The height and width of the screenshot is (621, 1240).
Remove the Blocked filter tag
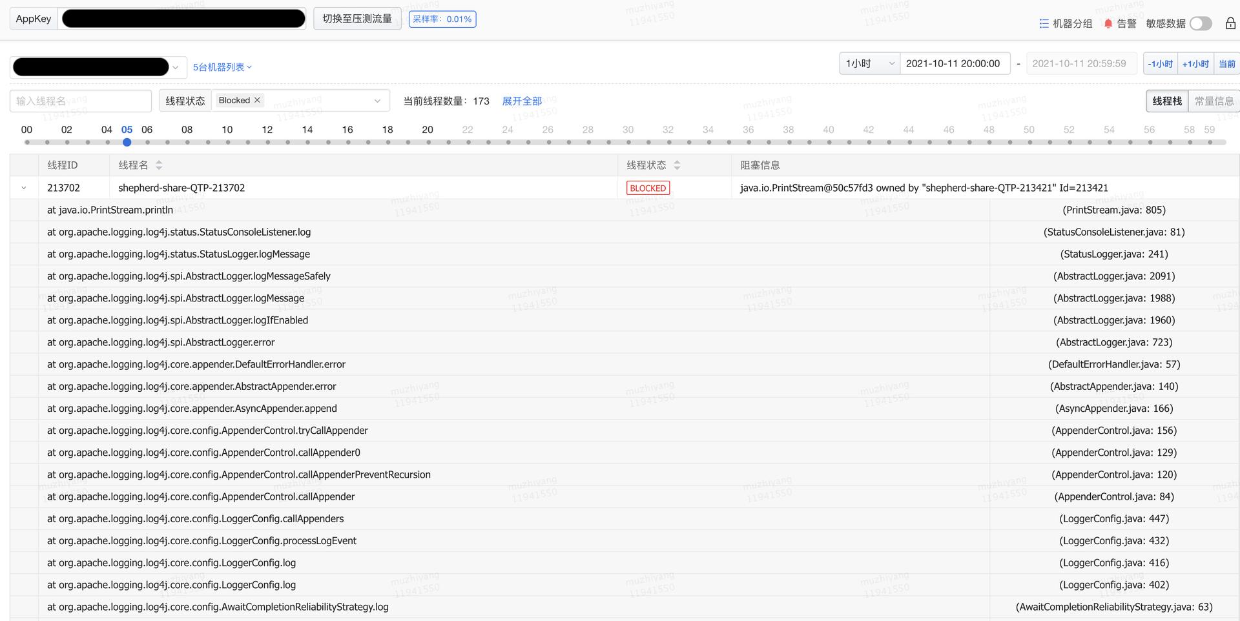(x=256, y=99)
